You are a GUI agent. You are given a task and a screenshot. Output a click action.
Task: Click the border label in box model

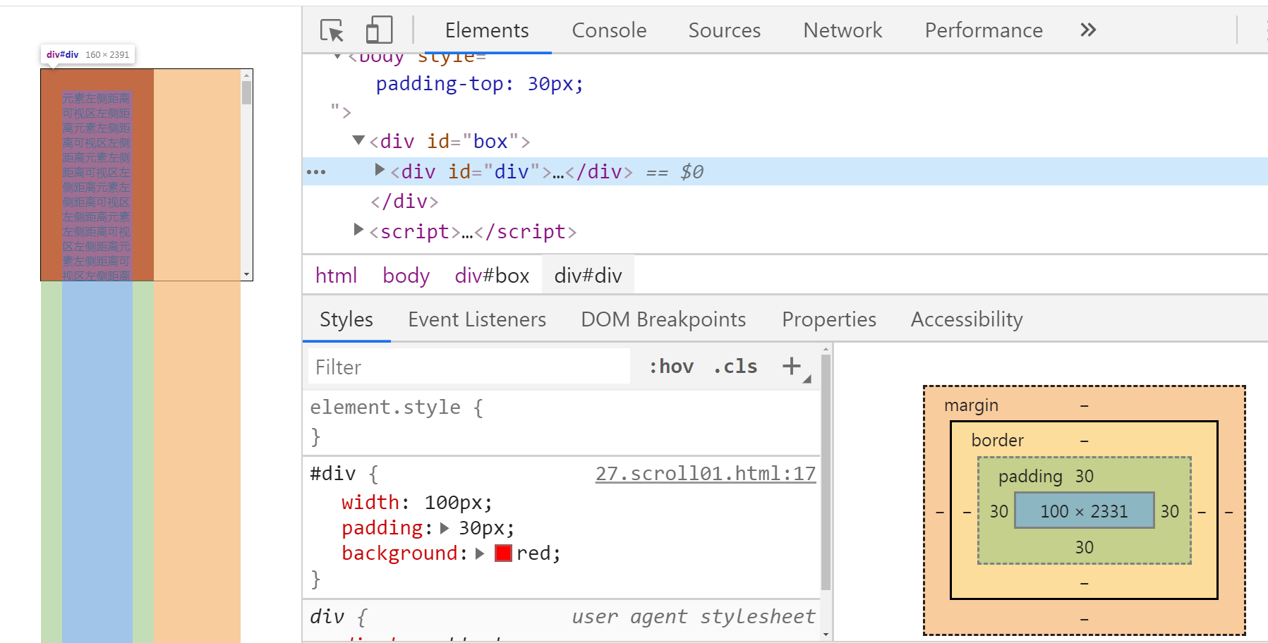click(x=997, y=441)
